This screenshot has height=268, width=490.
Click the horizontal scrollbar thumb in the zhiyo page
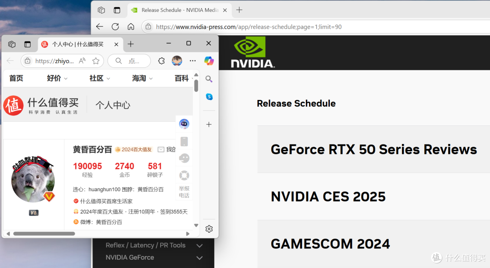44,233
